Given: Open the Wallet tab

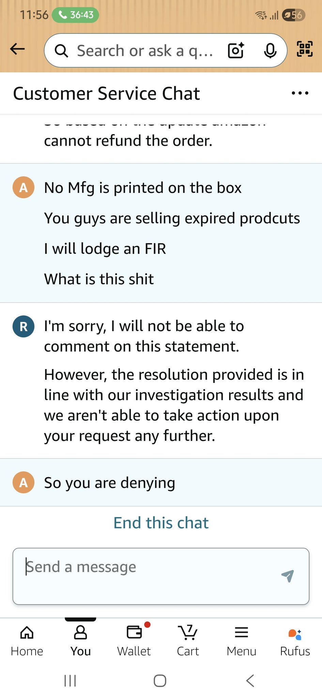Looking at the screenshot, I should click(134, 640).
